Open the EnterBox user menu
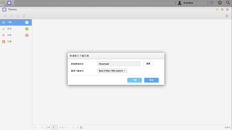232x130 pixels. click(x=185, y=3)
